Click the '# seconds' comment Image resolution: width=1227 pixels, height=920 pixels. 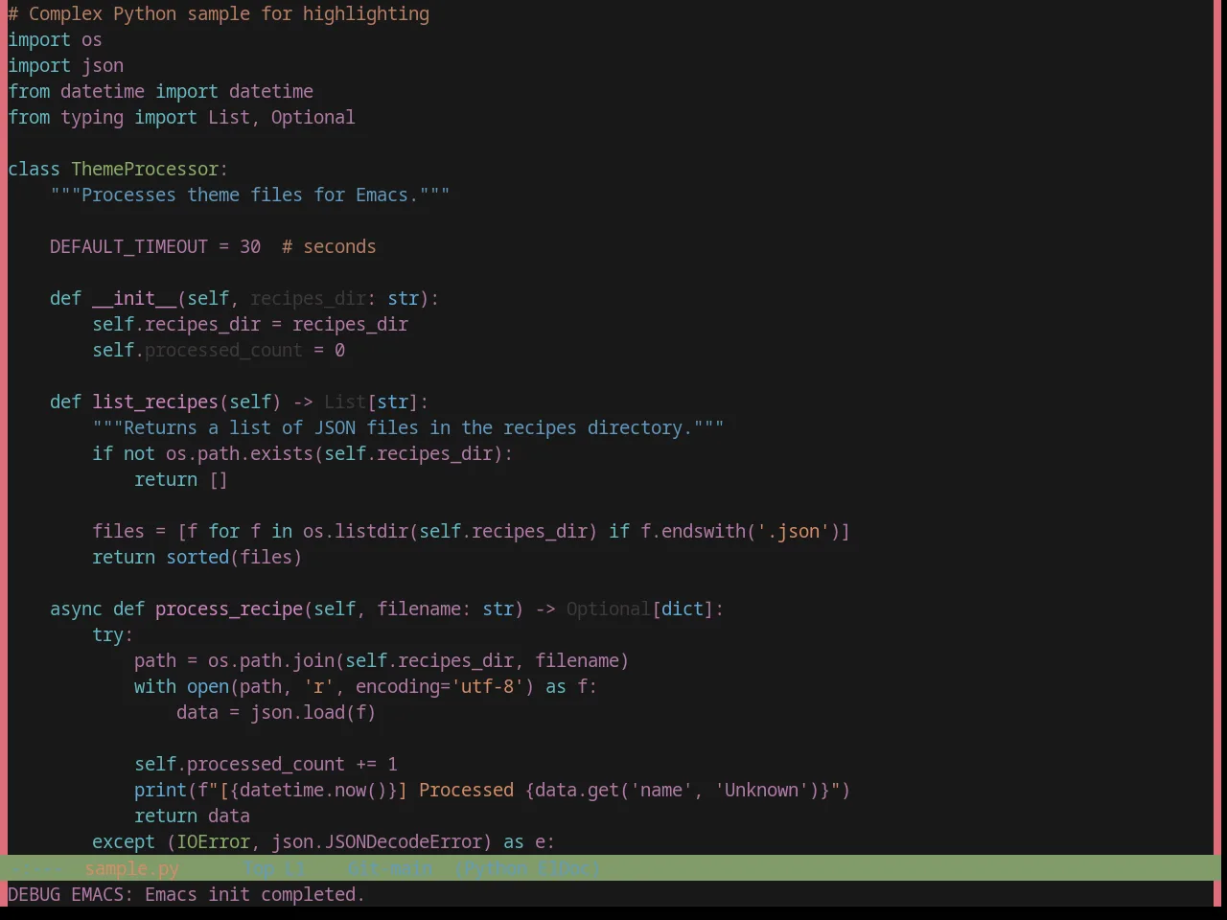coord(329,246)
